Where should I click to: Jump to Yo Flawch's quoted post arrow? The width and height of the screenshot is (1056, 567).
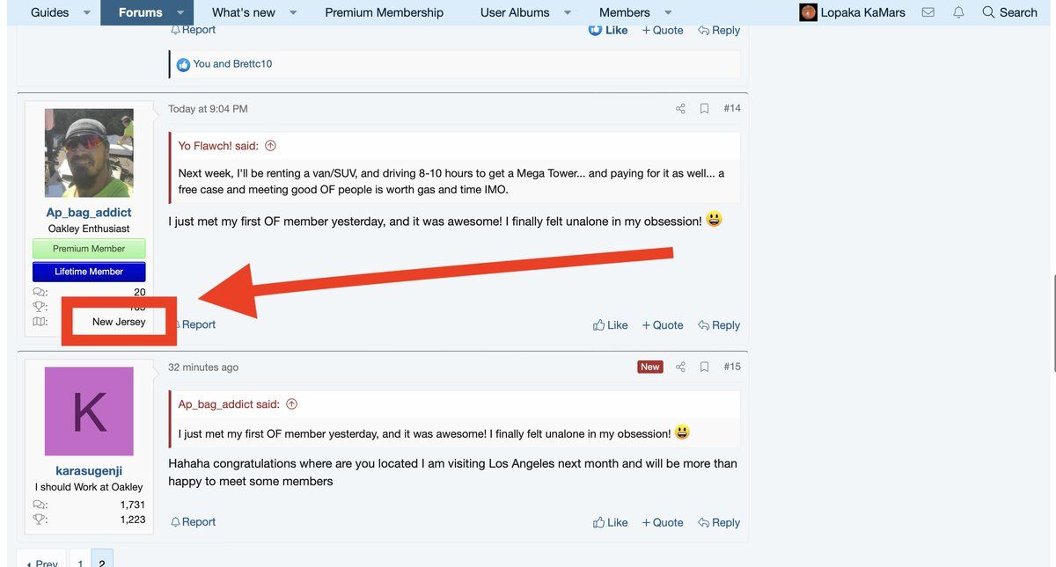270,146
